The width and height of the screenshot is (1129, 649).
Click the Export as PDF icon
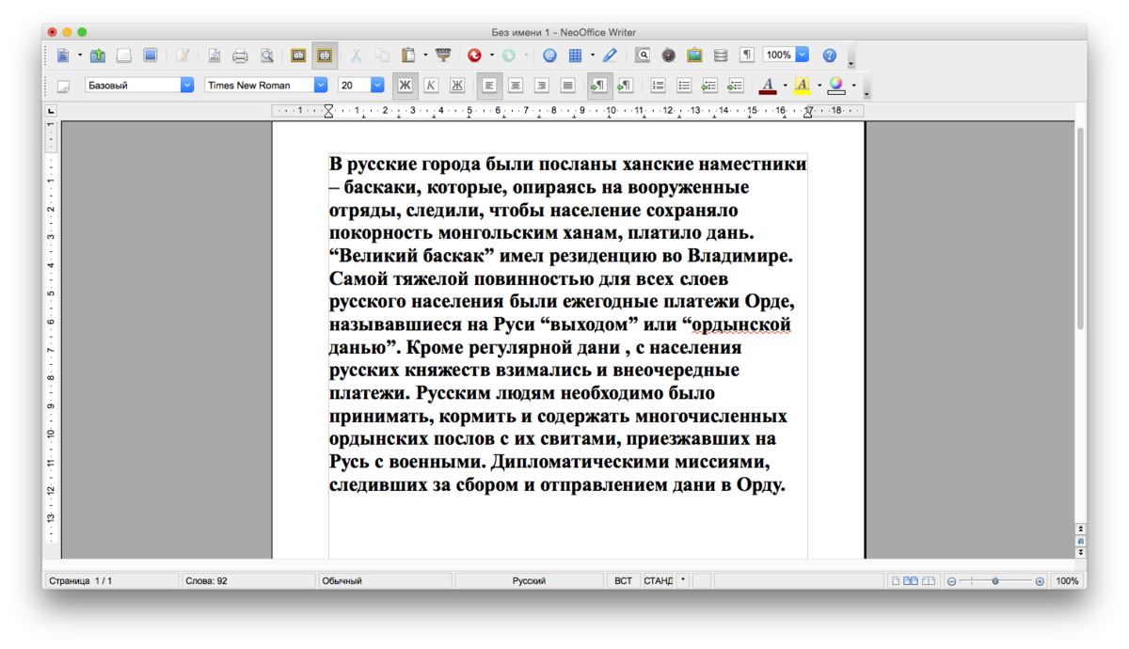(215, 55)
